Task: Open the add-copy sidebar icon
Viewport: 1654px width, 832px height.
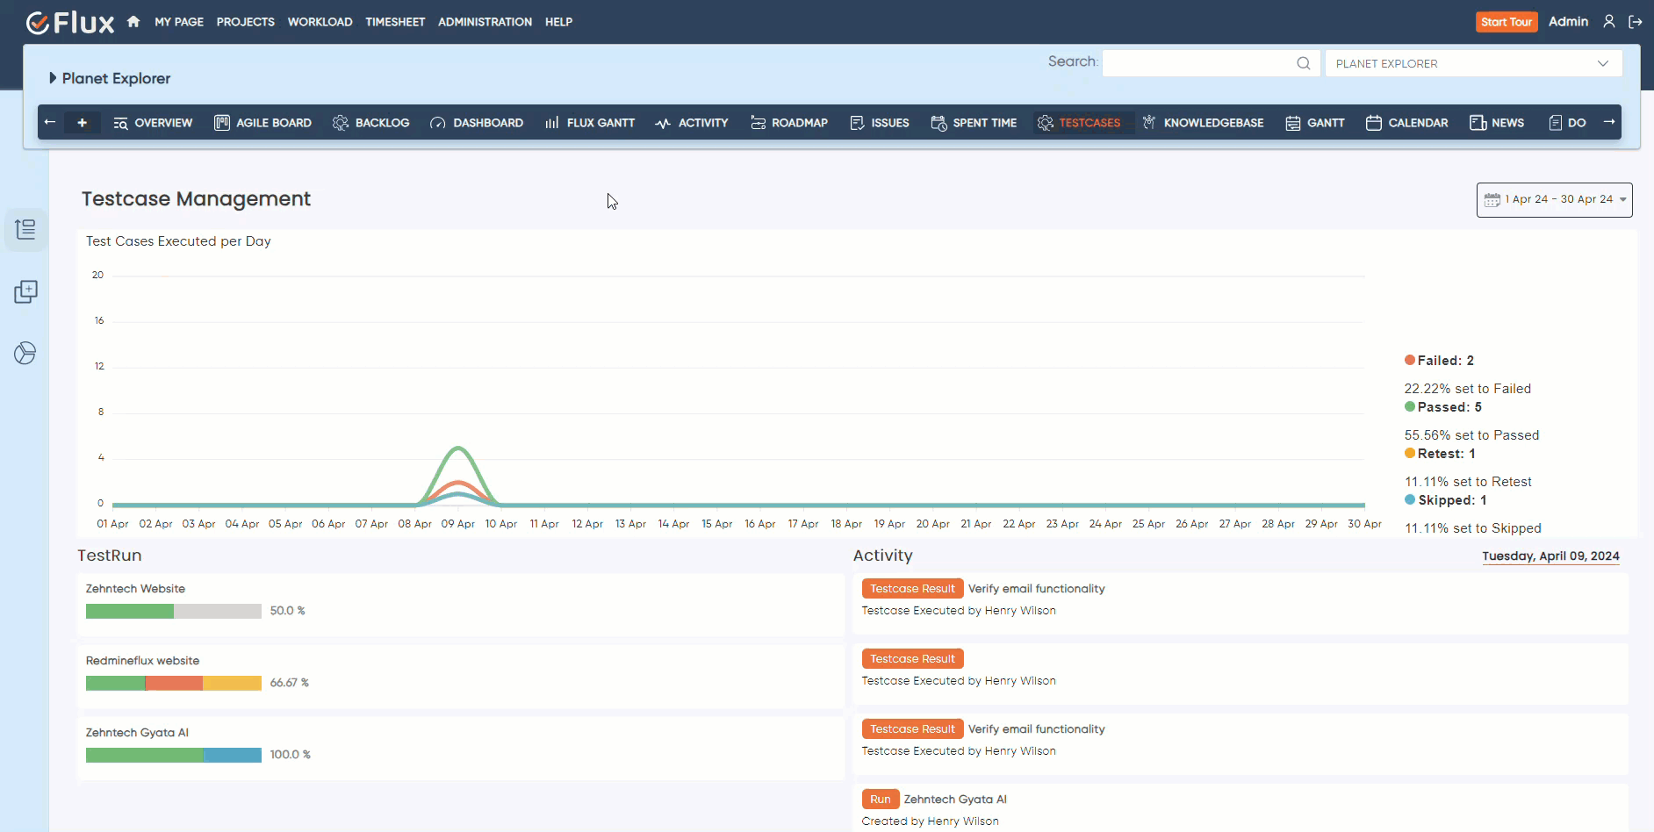Action: point(25,292)
